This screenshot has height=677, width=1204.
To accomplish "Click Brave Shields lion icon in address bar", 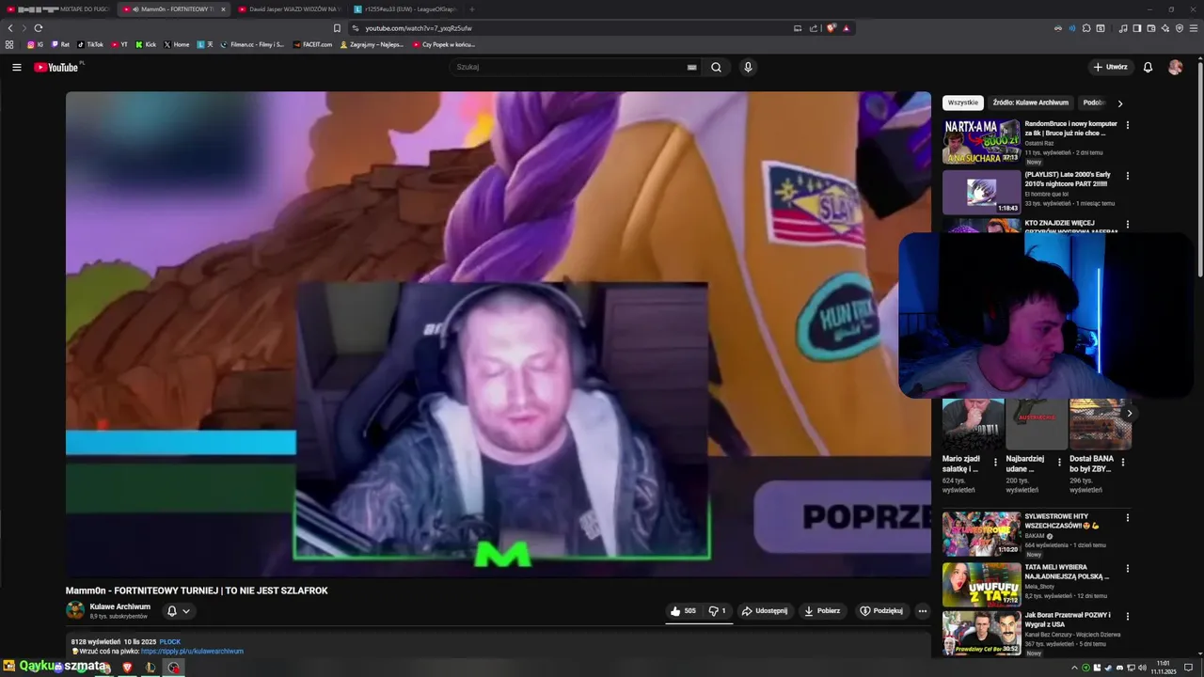I will pyautogui.click(x=831, y=28).
